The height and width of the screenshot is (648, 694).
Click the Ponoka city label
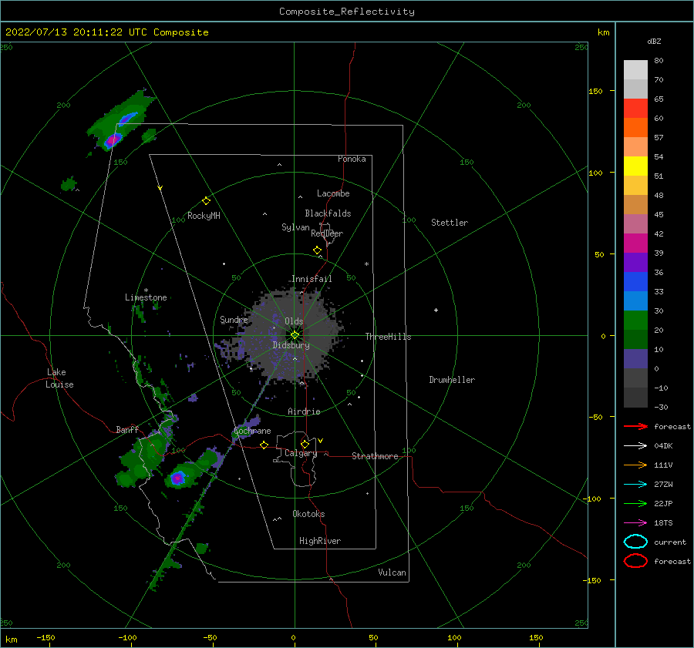(x=352, y=159)
